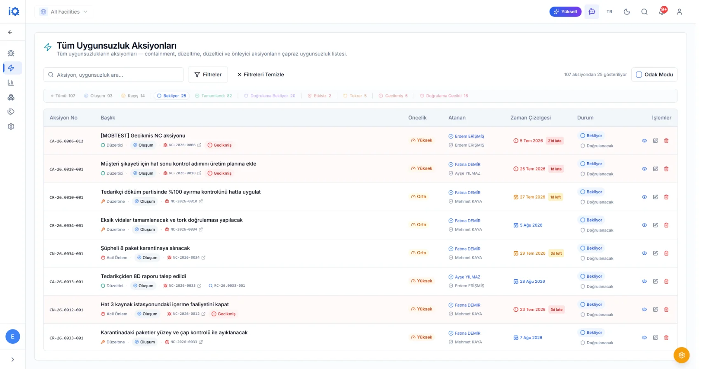Open floating orange settings gear button
Screen dimensions: 701x369
point(681,355)
